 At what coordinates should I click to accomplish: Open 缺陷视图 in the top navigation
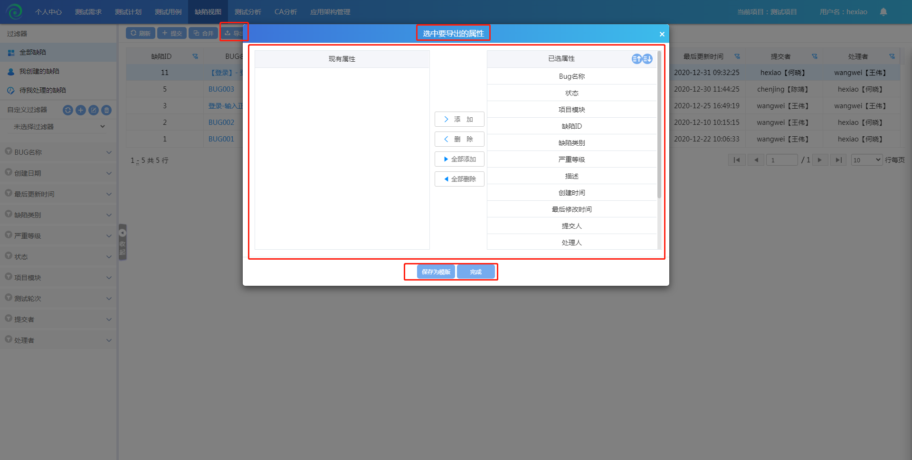(208, 12)
